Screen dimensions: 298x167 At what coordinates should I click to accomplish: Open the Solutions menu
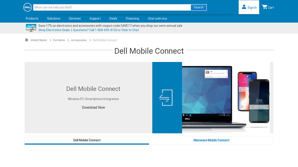click(54, 18)
